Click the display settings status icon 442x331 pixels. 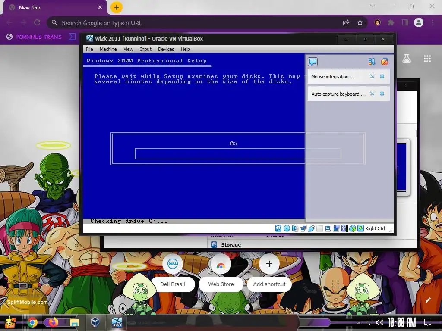point(328,228)
